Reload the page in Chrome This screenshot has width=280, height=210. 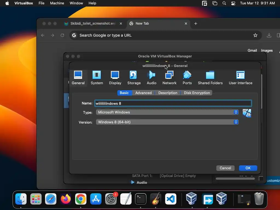click(x=62, y=35)
